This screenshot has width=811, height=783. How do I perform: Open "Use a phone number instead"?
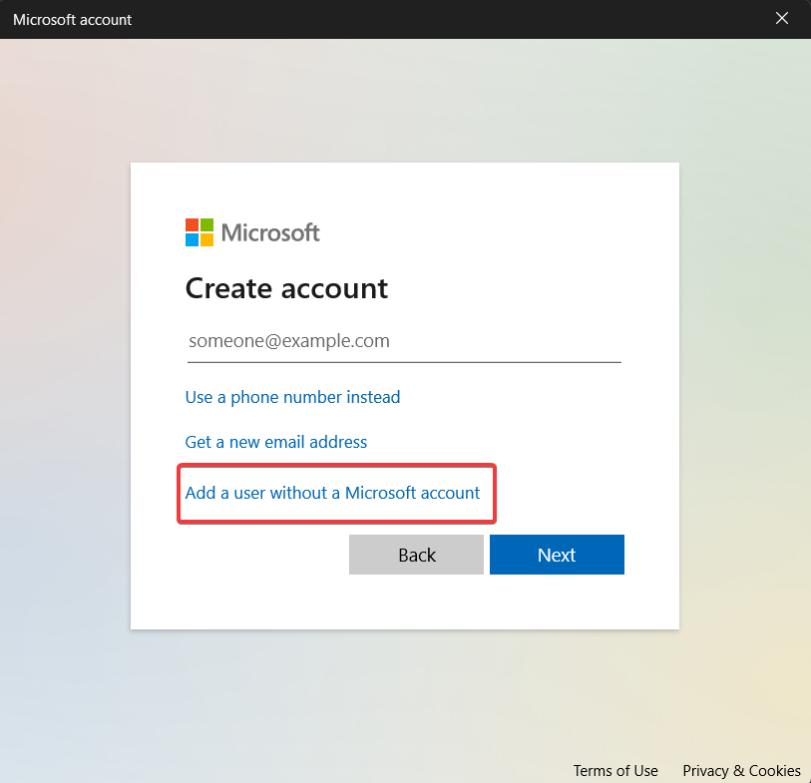292,397
